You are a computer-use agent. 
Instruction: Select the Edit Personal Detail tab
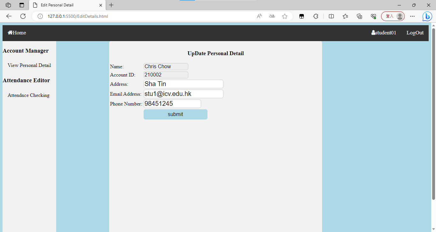tap(67, 5)
